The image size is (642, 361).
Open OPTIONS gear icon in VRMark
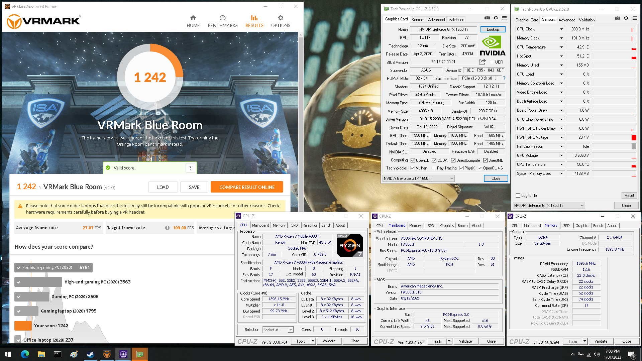point(281,18)
